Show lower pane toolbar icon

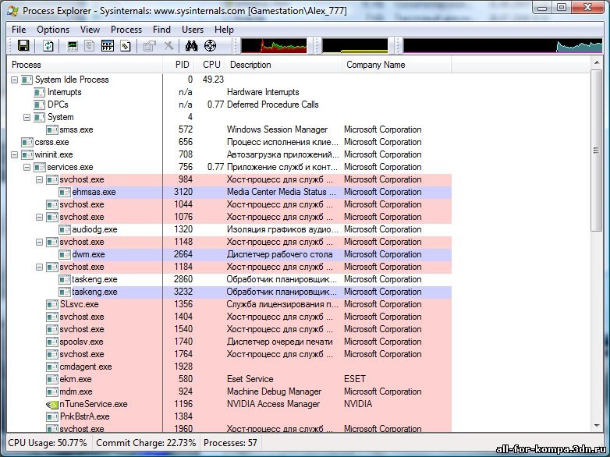click(x=108, y=46)
